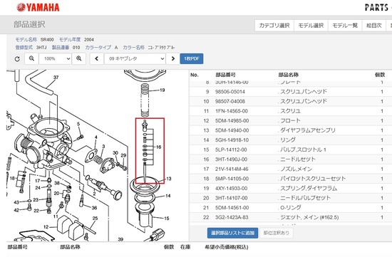Click the 部位注釈あり button
This screenshot has width=392, height=257.
tap(277, 233)
